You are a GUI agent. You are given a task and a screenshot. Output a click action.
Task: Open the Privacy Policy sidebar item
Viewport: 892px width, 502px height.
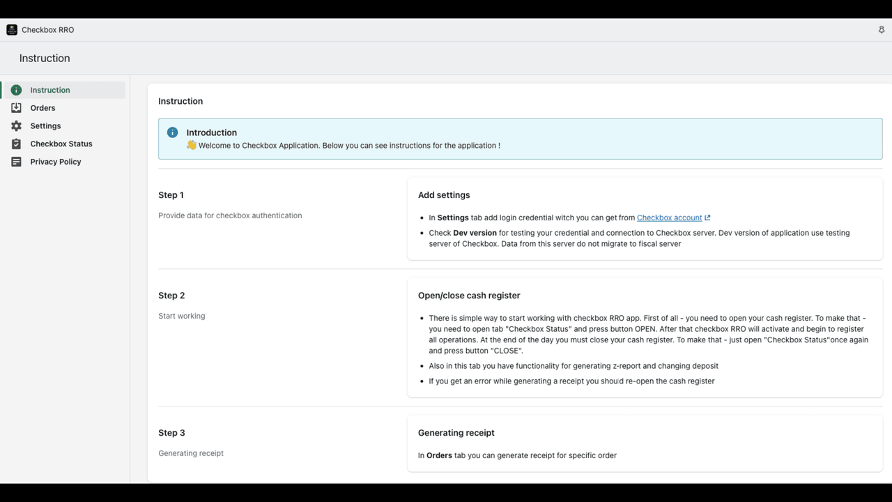[63, 162]
